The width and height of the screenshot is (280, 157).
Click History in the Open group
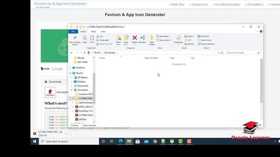[x=189, y=44]
